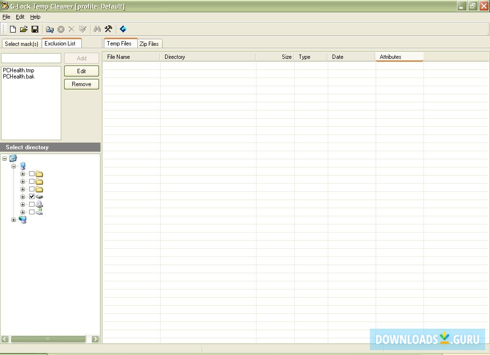Click the directory tree horizontal scrollbar thumb

tap(48, 339)
